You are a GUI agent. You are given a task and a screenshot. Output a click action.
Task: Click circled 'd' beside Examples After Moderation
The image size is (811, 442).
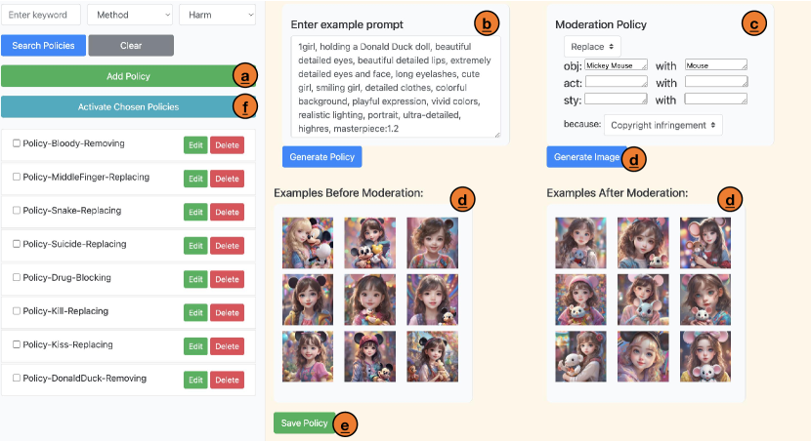729,199
